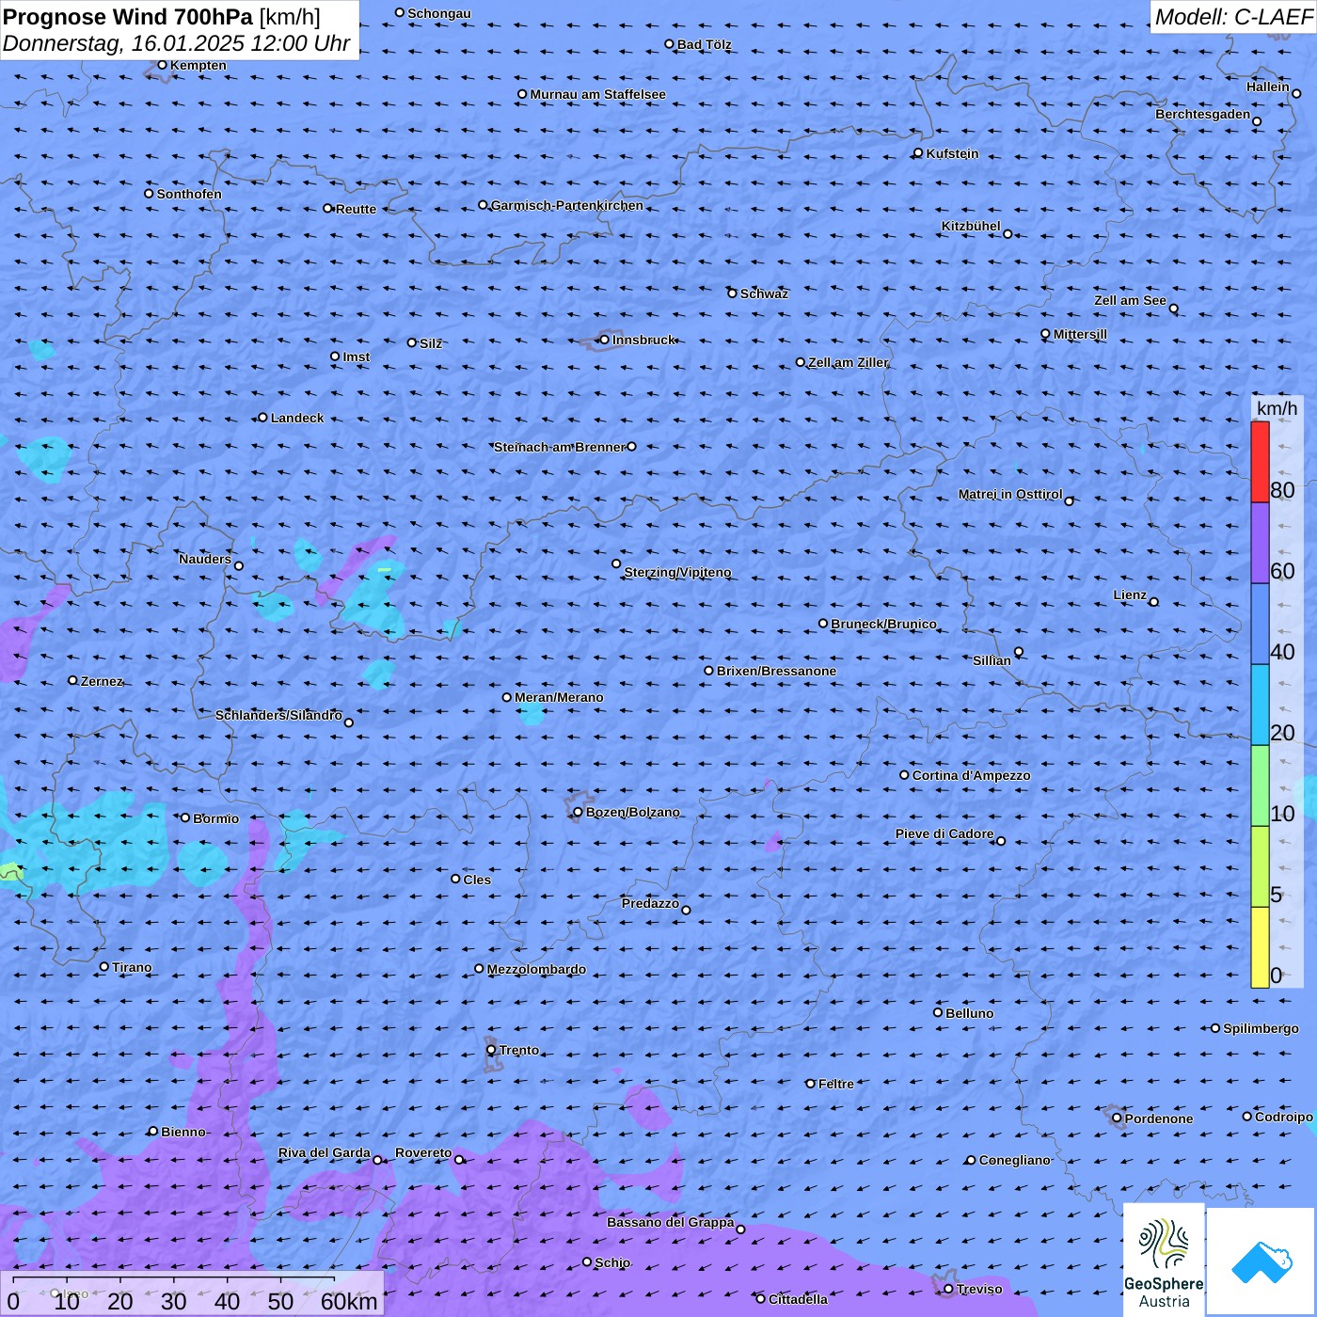1317x1317 pixels.
Task: Click the Pordenone label
Action: [1158, 1119]
